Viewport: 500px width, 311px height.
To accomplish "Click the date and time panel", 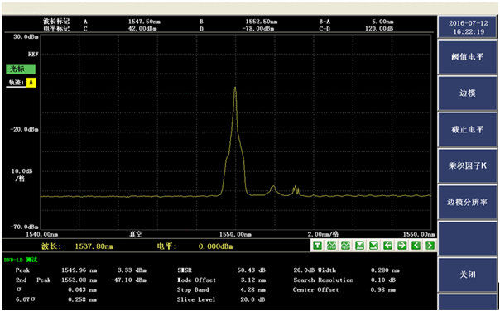I will pyautogui.click(x=467, y=27).
